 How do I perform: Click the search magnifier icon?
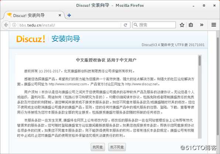[135, 25]
